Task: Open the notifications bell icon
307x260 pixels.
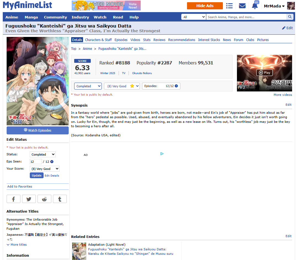Action: [255, 6]
